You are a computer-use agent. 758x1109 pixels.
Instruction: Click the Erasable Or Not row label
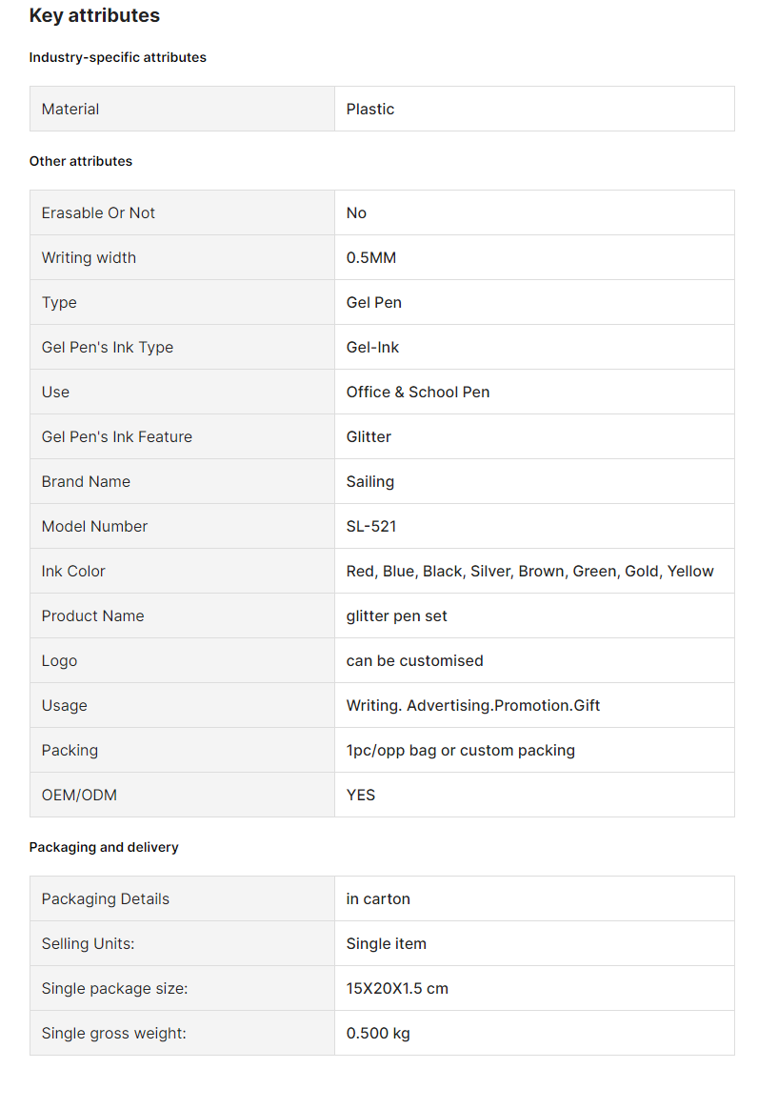[97, 212]
